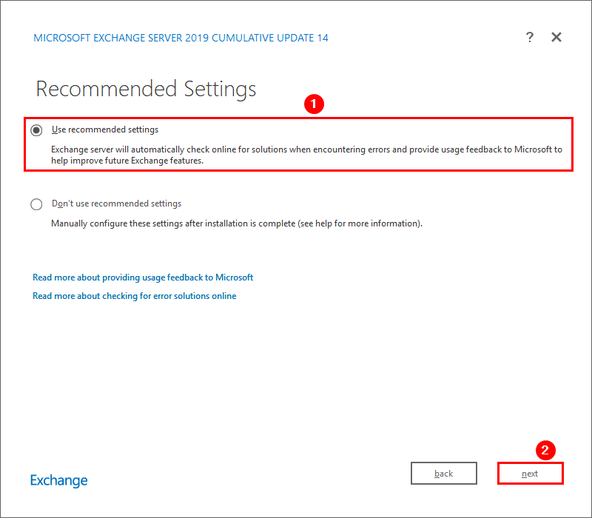592x518 pixels.
Task: Click the 'Don't use recommended settings' label text
Action: [x=116, y=203]
